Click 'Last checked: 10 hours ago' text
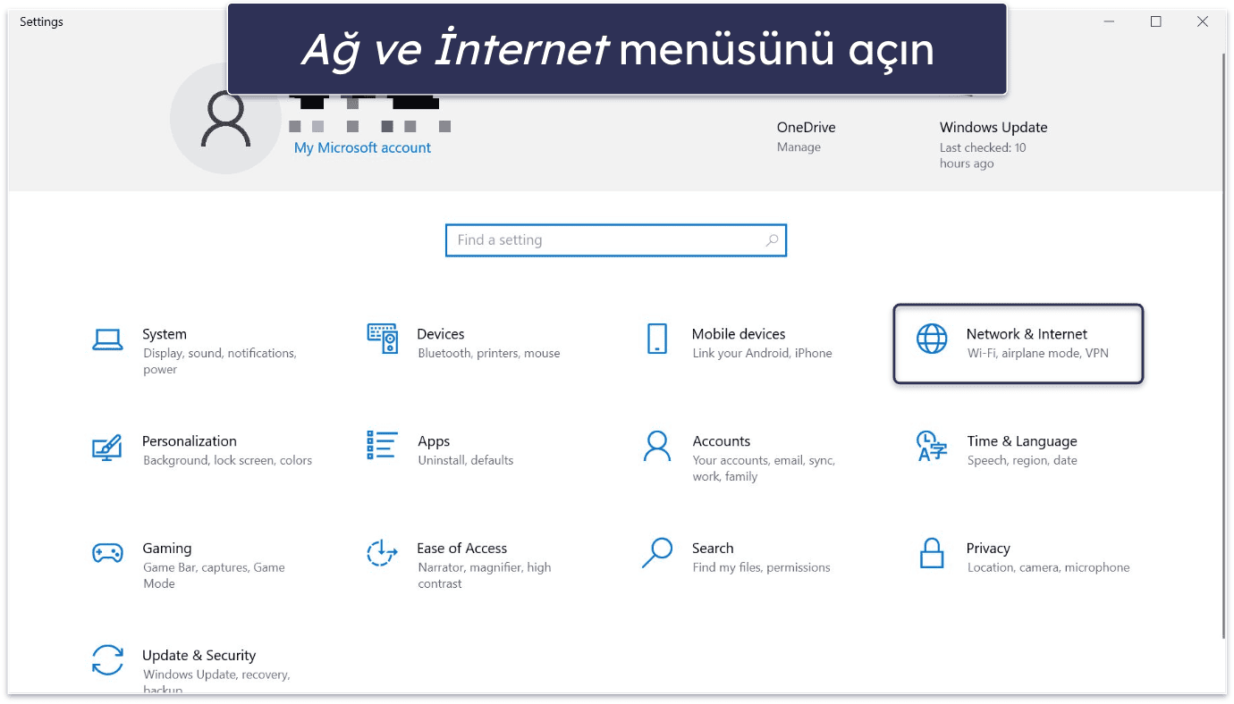Screen dimensions: 1234x704 [983, 155]
